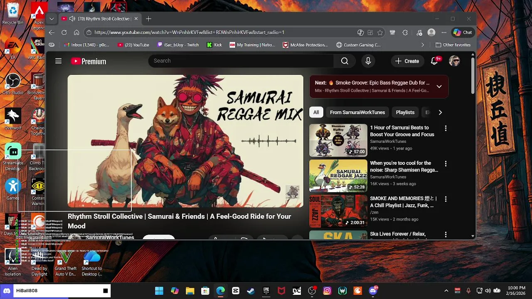Screen dimensions: 532x299
Task: Open the YouTube guide hamburger menu
Action: [58, 61]
